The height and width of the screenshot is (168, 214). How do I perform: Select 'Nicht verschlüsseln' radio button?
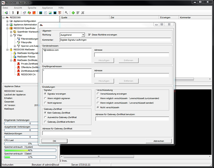pyautogui.click(x=98, y=108)
